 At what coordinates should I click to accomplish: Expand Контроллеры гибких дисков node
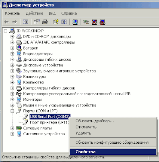[12, 88]
